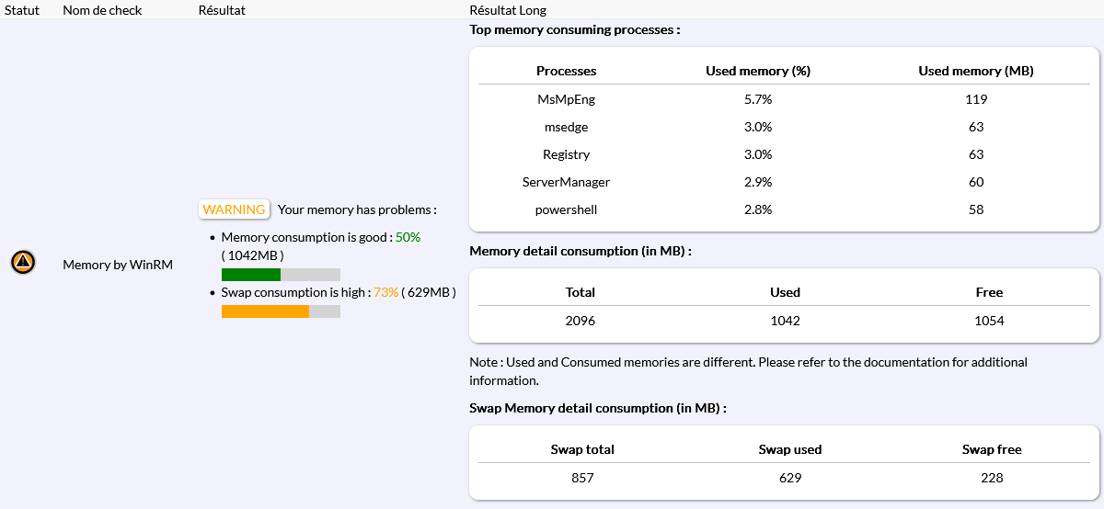Click the Used memory (MB) table header

click(x=976, y=71)
